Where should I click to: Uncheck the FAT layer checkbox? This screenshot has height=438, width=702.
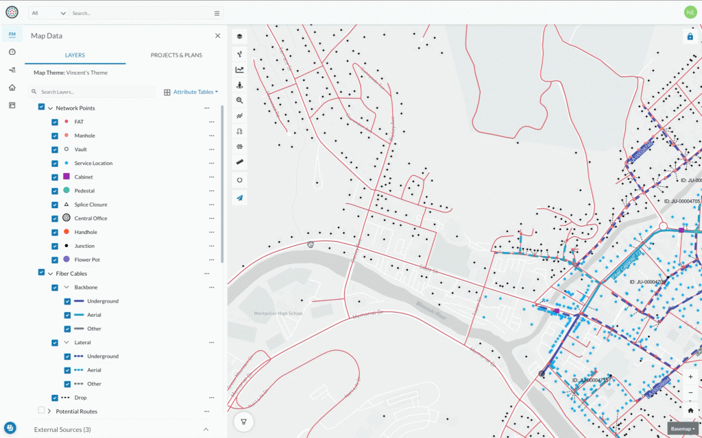point(55,122)
